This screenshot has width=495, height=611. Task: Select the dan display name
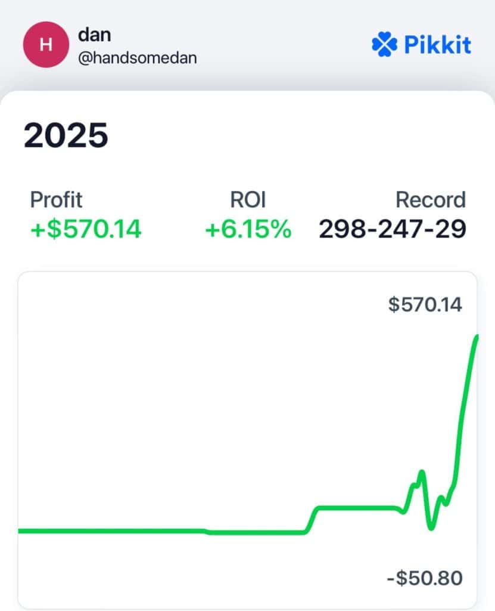point(95,35)
